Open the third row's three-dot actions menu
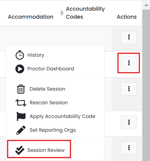Image resolution: width=150 pixels, height=161 pixels. 129,89
